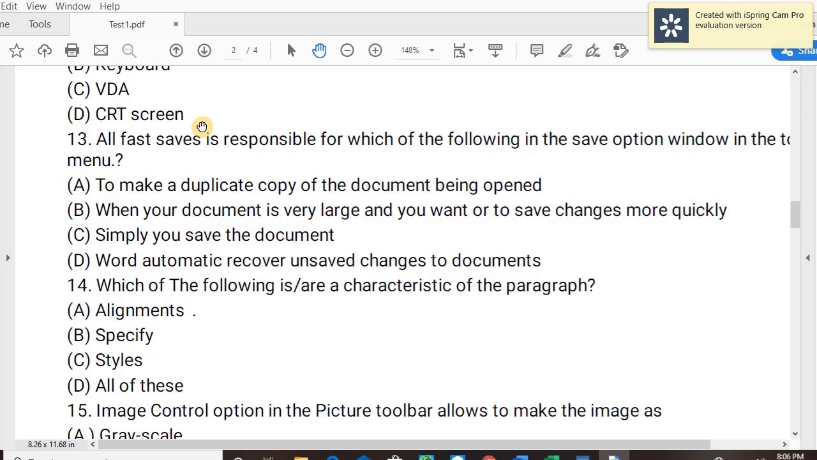Viewport: 817px width, 460px height.
Task: Click the iSpring Cam Pro logo icon
Action: click(x=671, y=26)
